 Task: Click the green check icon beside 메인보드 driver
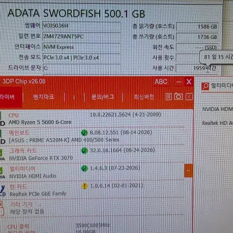84,133
